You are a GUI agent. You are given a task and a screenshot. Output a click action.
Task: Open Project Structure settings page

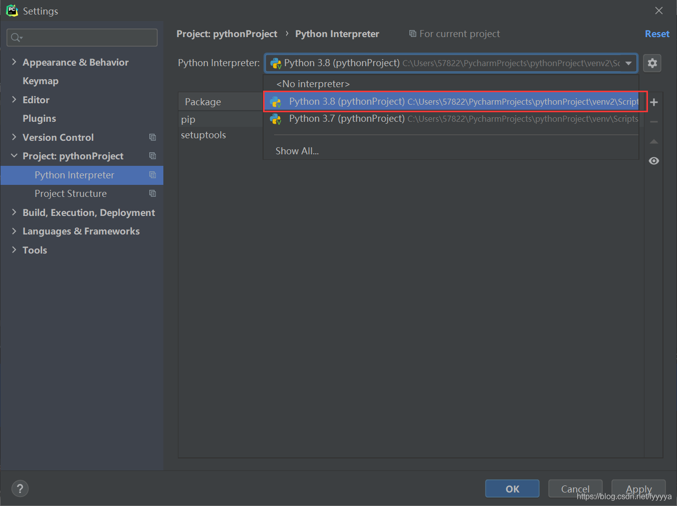[71, 193]
